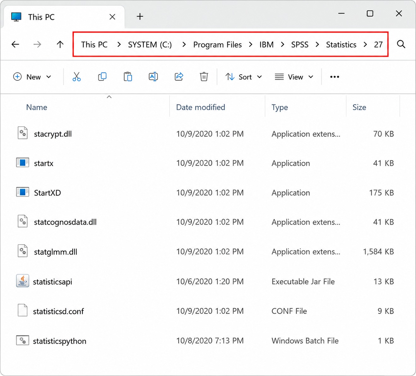Jump to SPSS breadcrumb folder

click(x=300, y=45)
